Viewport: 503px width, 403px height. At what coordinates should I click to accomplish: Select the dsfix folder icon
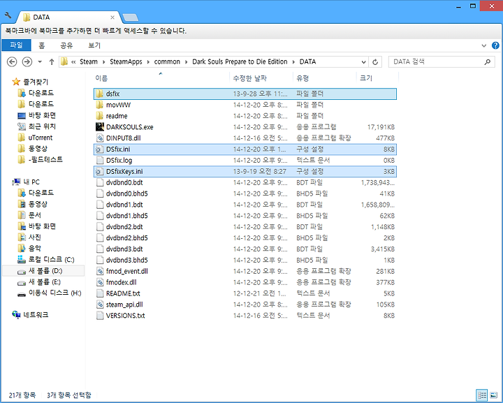click(x=99, y=94)
